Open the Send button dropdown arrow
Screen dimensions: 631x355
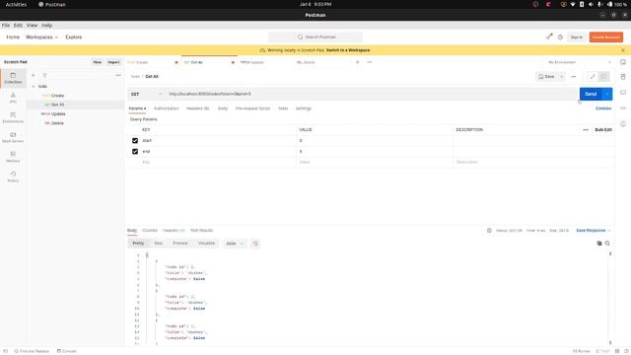click(607, 94)
